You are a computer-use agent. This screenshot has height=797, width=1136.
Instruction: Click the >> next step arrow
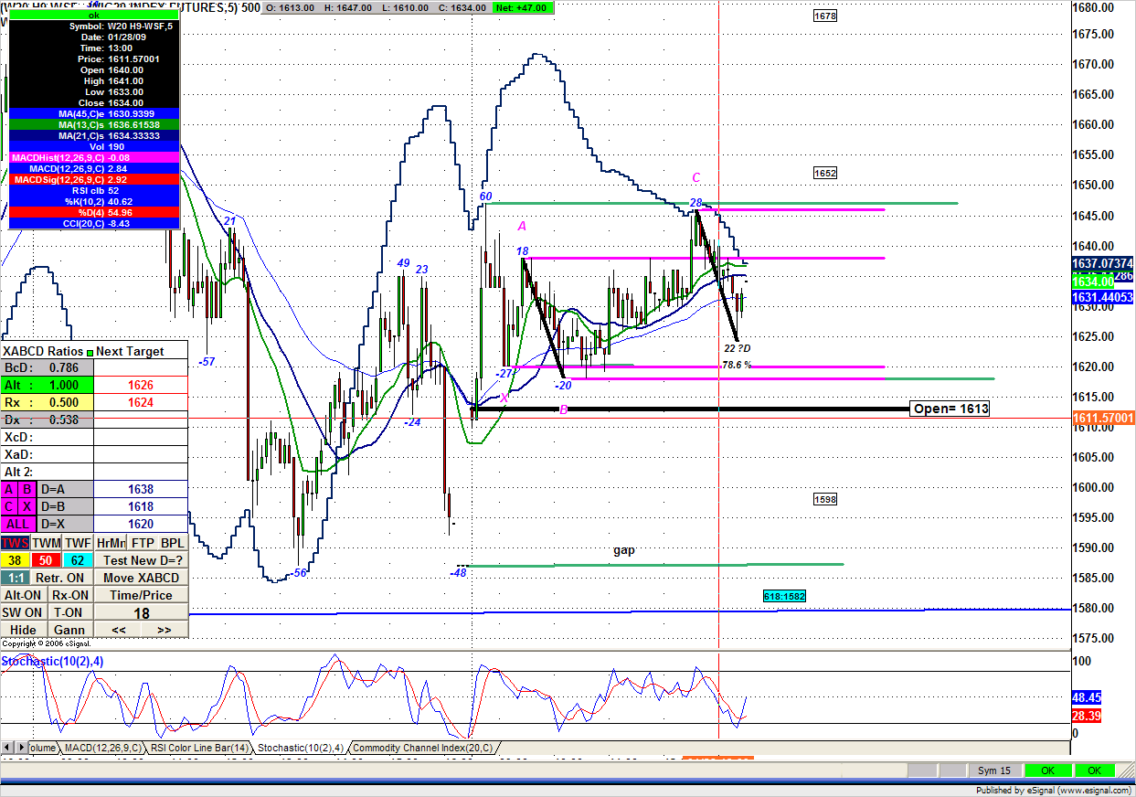[165, 630]
